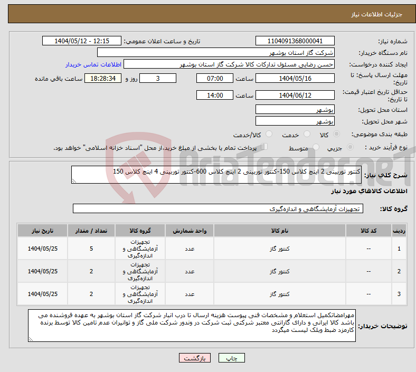Click the response deadline date 1404/05/16
The image size is (416, 372).
[x=295, y=78]
